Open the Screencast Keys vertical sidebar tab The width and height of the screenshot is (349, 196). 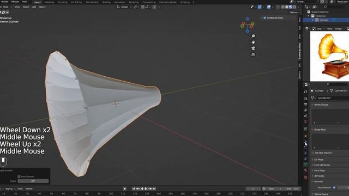pos(299,51)
